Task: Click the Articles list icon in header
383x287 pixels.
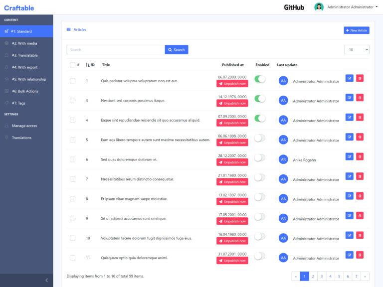Action: (69, 29)
